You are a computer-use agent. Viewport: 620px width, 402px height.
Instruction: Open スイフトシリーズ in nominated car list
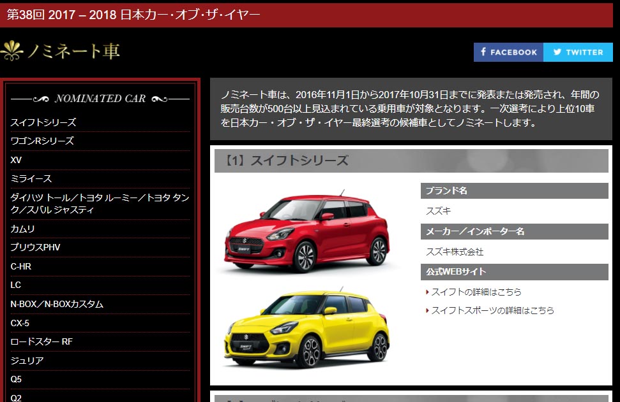point(43,122)
